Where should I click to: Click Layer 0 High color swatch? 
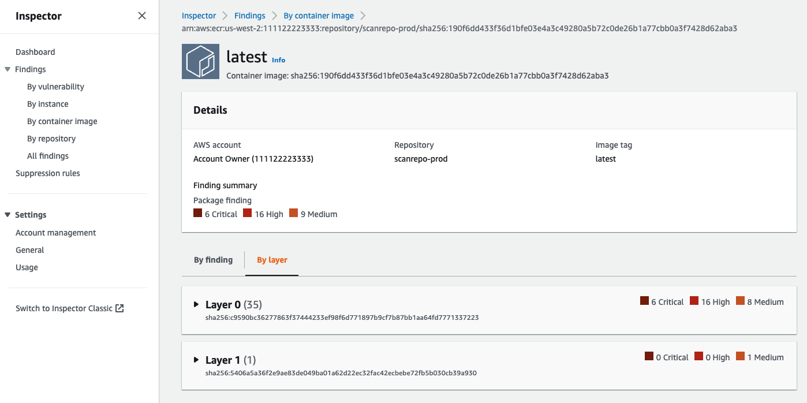(694, 301)
